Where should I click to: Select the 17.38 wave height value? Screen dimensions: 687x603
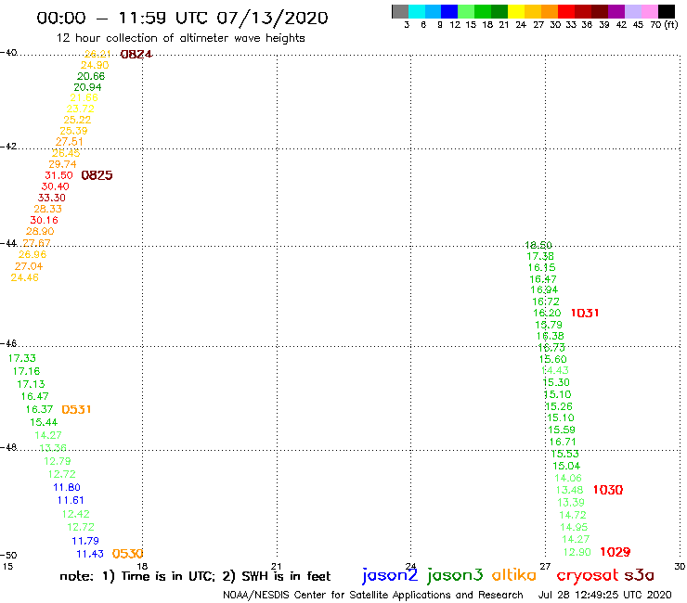[x=540, y=256]
